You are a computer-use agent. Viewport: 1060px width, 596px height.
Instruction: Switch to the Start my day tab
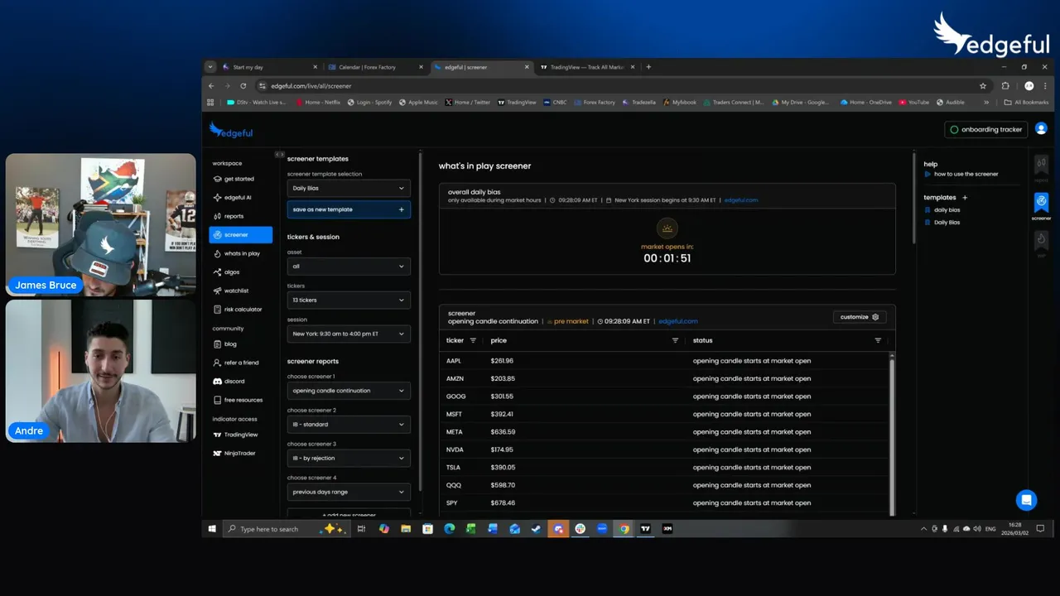pos(270,67)
